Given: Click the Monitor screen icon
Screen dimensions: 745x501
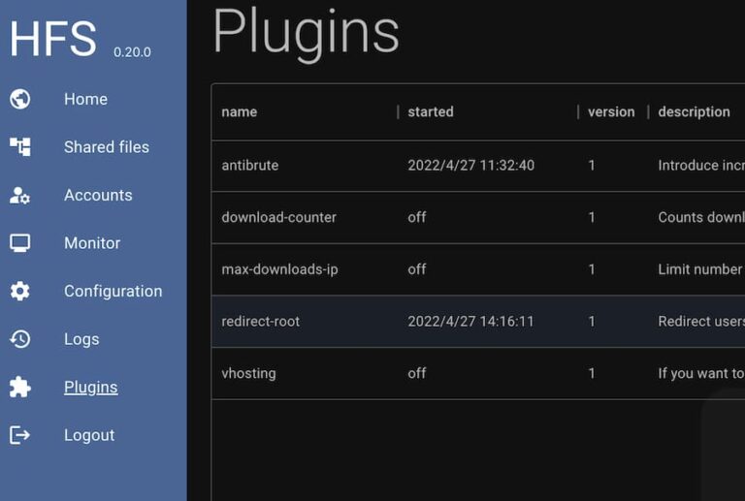Looking at the screenshot, I should click(20, 243).
